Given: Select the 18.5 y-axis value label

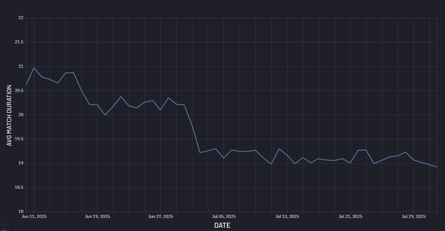Looking at the screenshot, I should click(19, 187).
